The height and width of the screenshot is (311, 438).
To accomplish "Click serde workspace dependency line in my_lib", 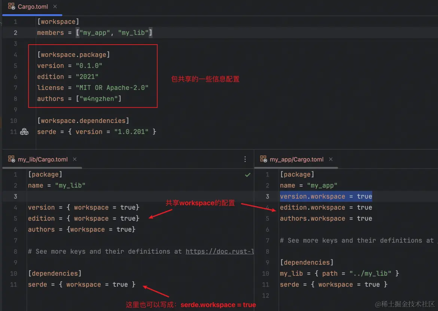I will pos(82,284).
